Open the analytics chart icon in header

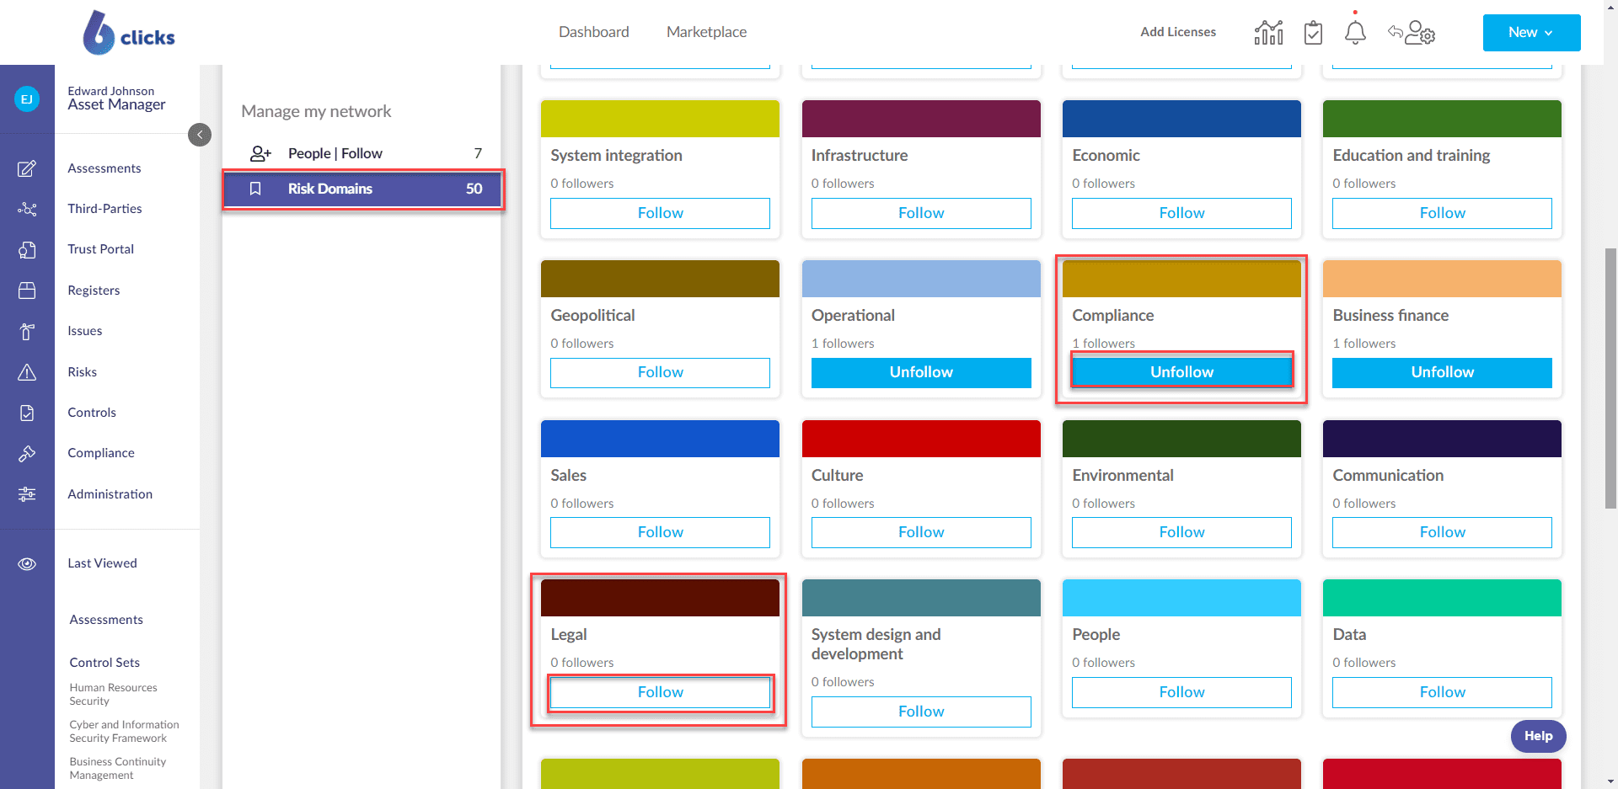tap(1268, 33)
